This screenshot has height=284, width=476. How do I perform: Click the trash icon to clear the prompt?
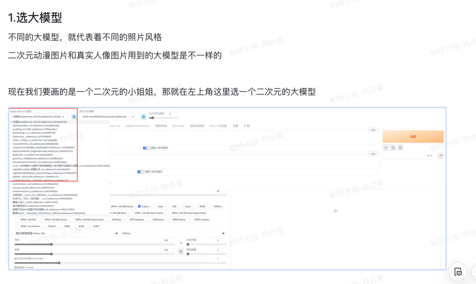[400, 148]
